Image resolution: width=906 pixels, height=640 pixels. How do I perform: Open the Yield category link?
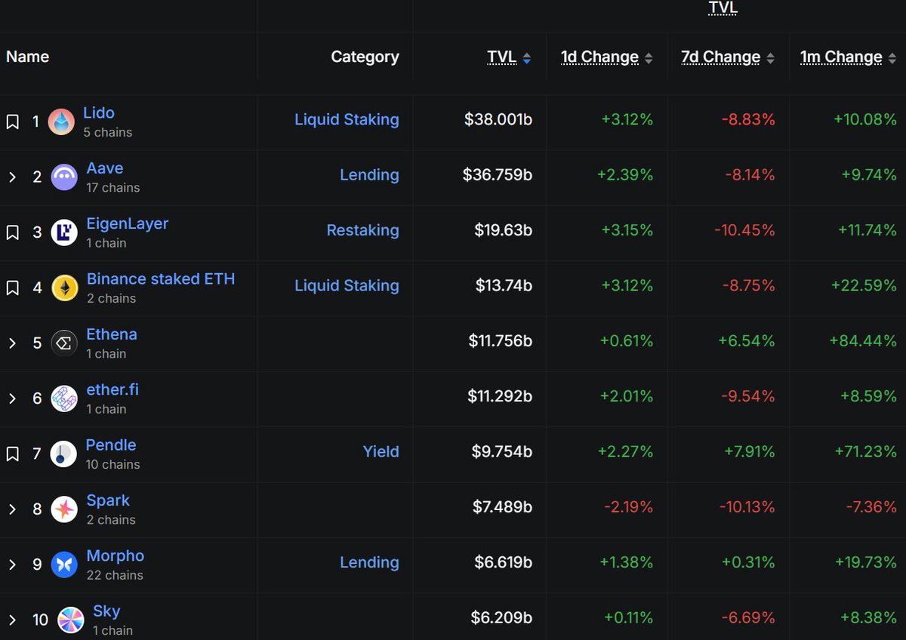coord(381,452)
